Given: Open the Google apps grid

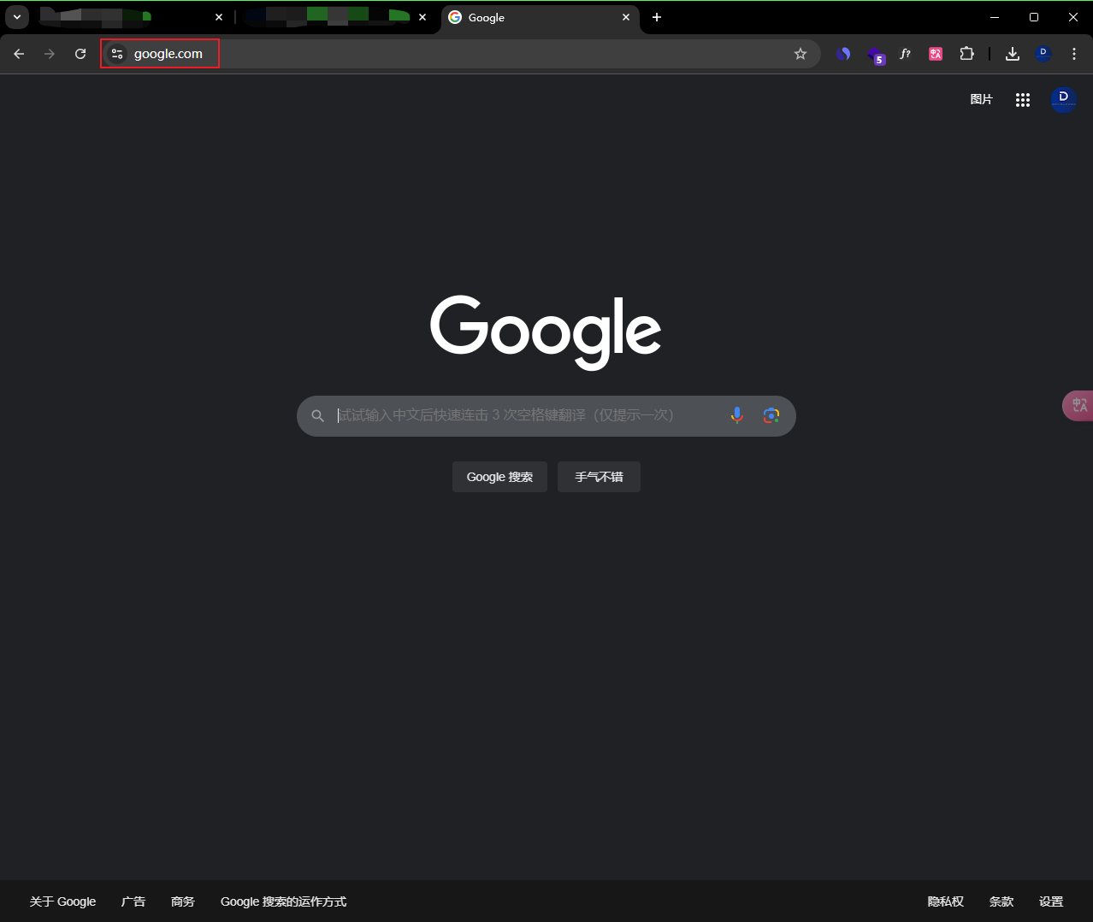Looking at the screenshot, I should [x=1023, y=100].
